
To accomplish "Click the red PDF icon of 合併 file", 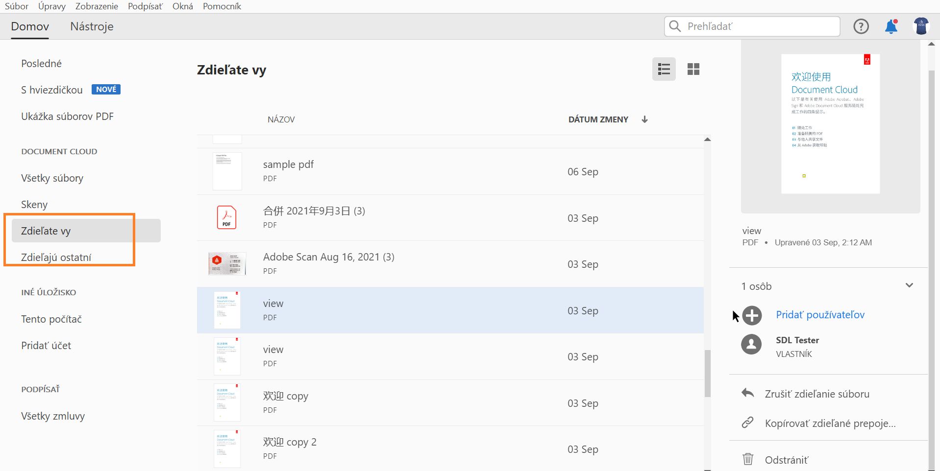I will (226, 217).
